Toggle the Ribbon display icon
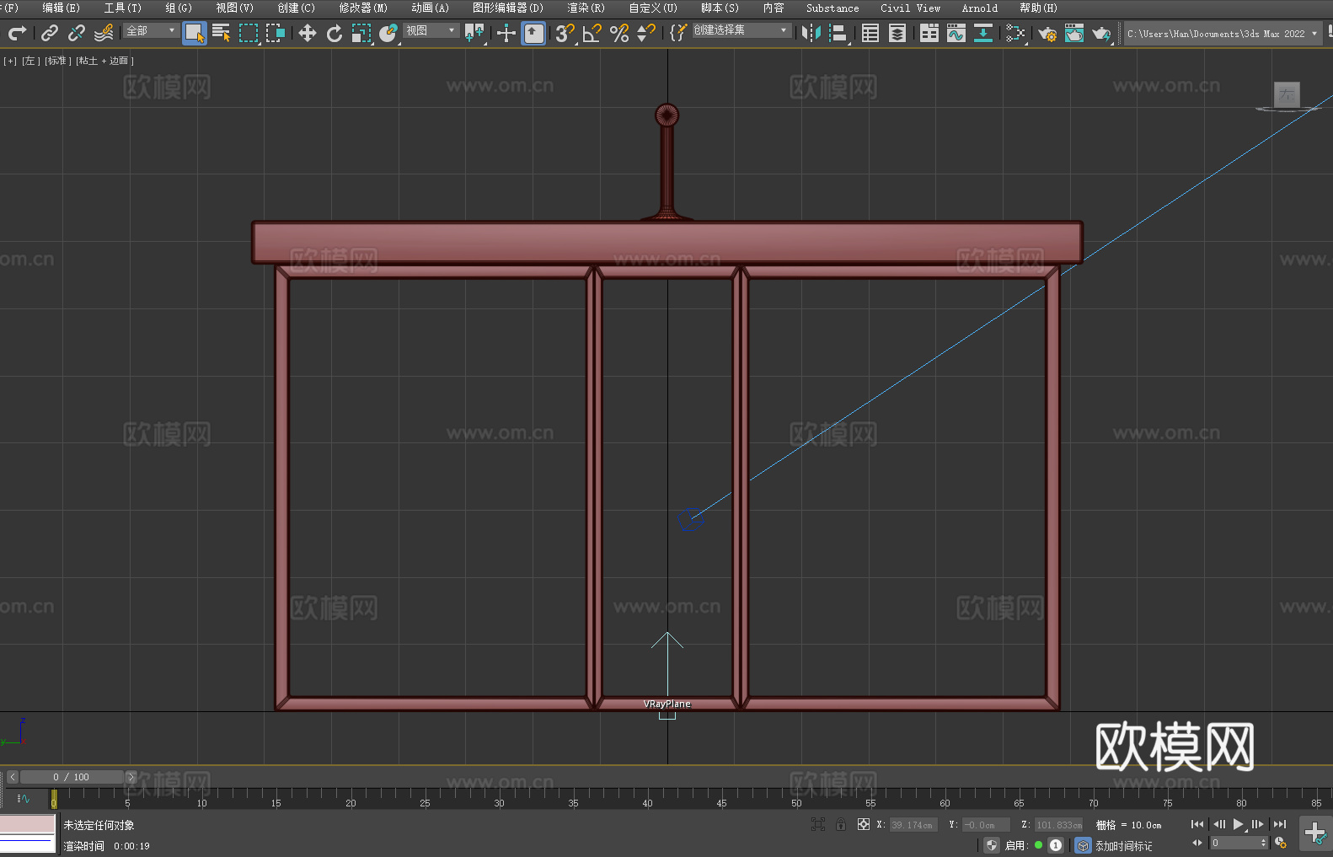 coord(929,33)
